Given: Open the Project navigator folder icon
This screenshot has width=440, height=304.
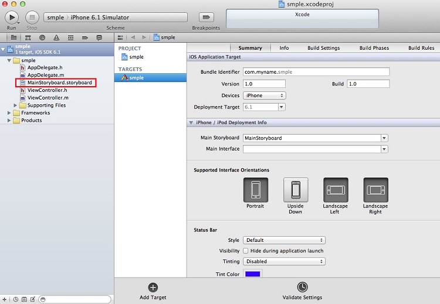Looking at the screenshot, I should 13,37.
